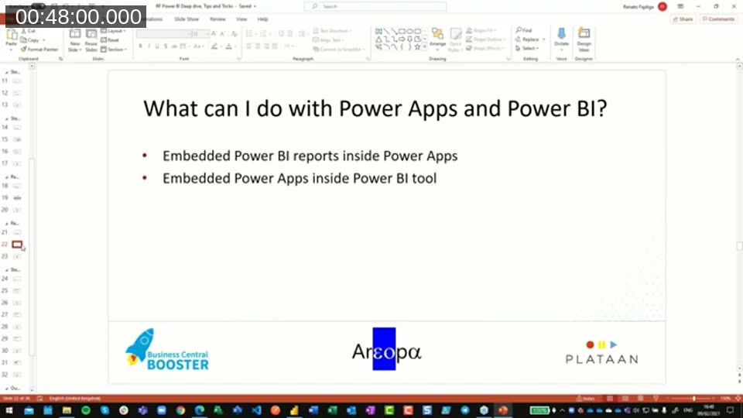Viewport: 743px width, 418px height.
Task: Click the Plataan logo on slide
Action: [602, 352]
